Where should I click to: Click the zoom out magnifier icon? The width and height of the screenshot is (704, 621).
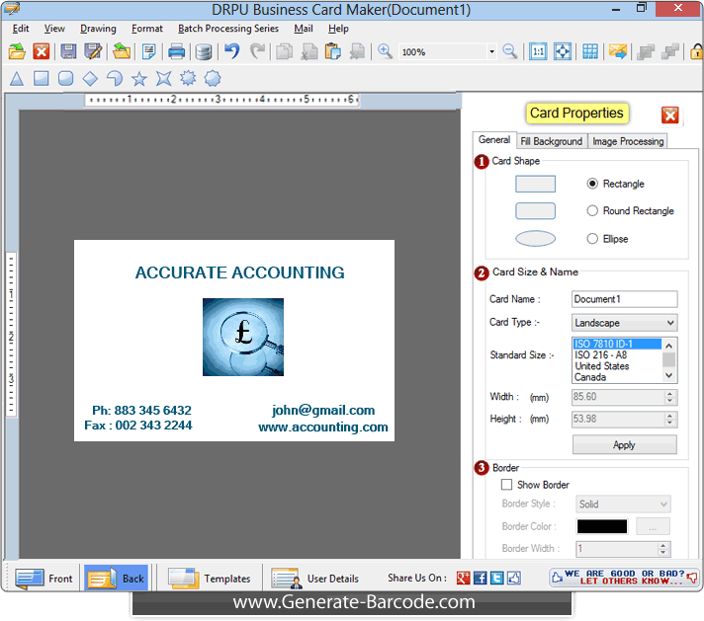(510, 51)
